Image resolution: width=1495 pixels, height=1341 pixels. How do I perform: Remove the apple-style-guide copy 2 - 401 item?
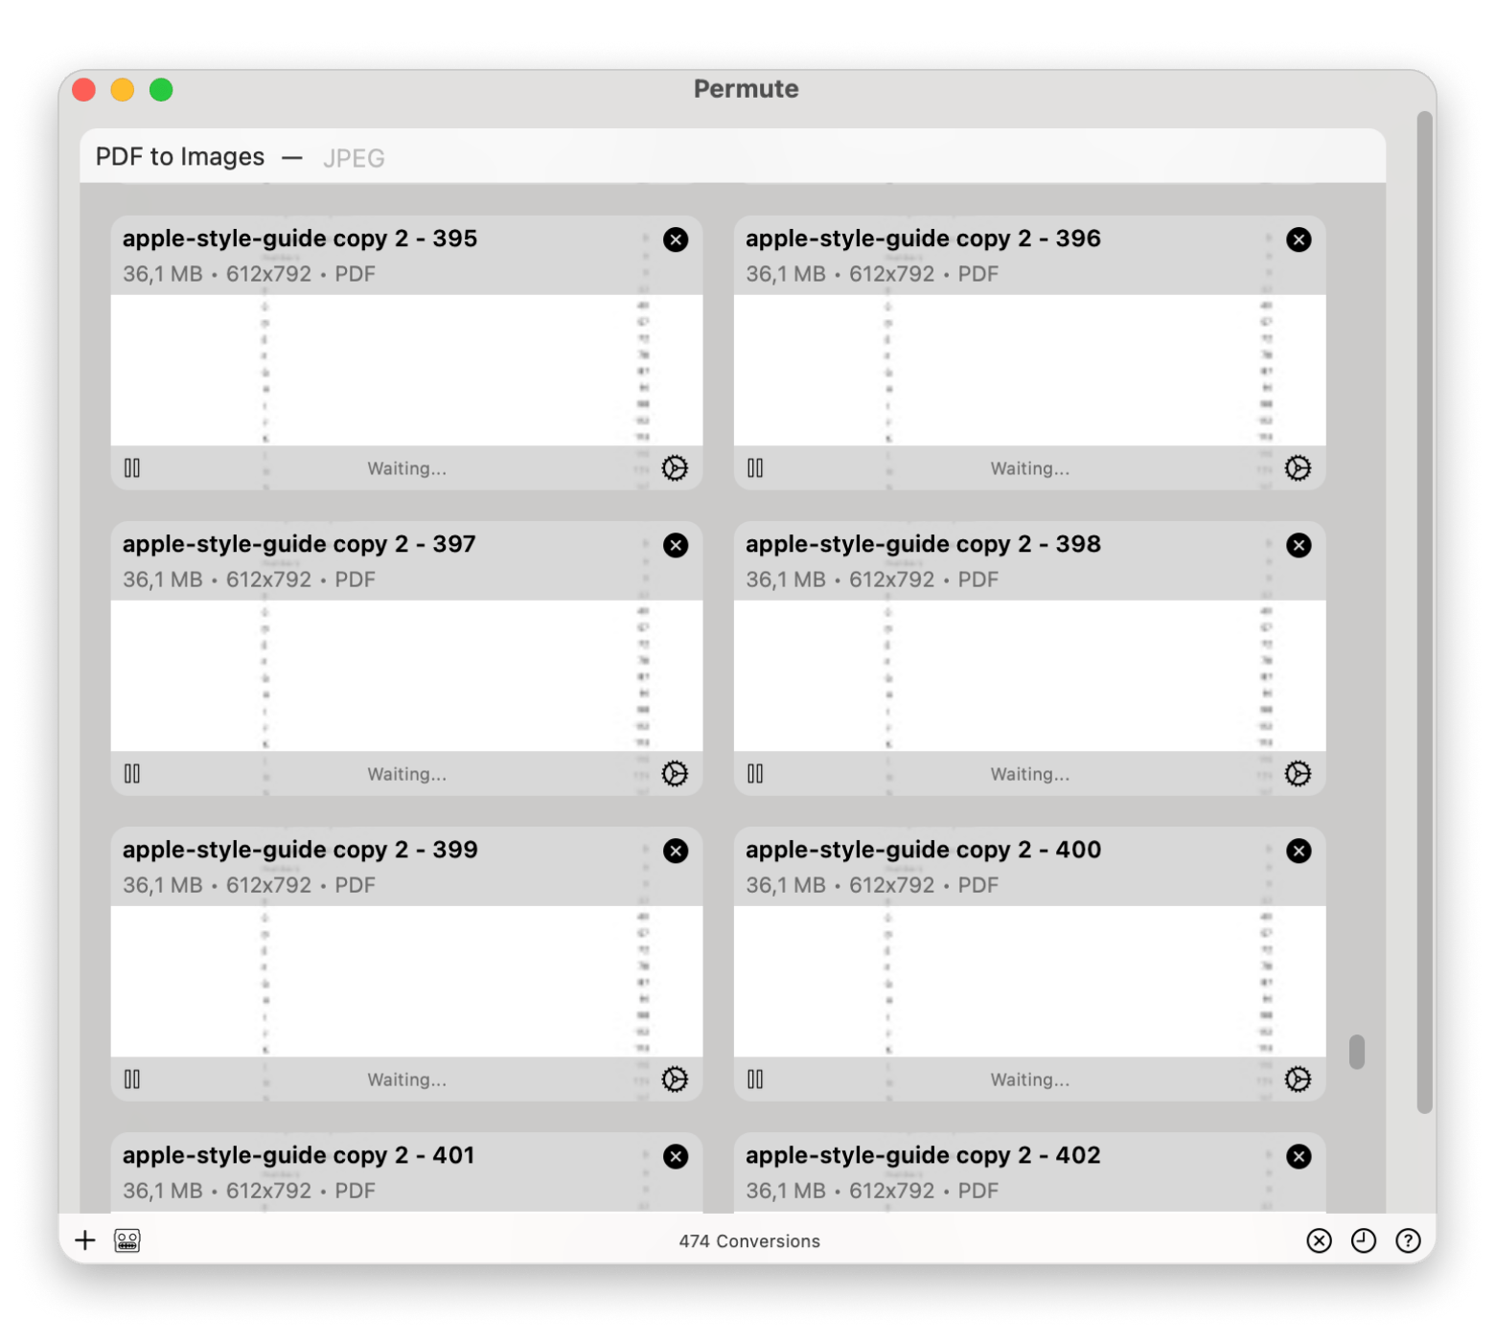(x=676, y=1156)
